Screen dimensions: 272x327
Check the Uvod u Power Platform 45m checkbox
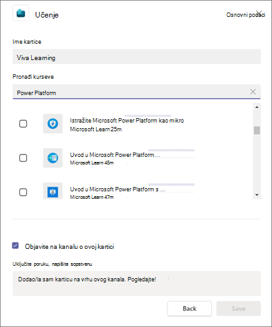(23, 158)
